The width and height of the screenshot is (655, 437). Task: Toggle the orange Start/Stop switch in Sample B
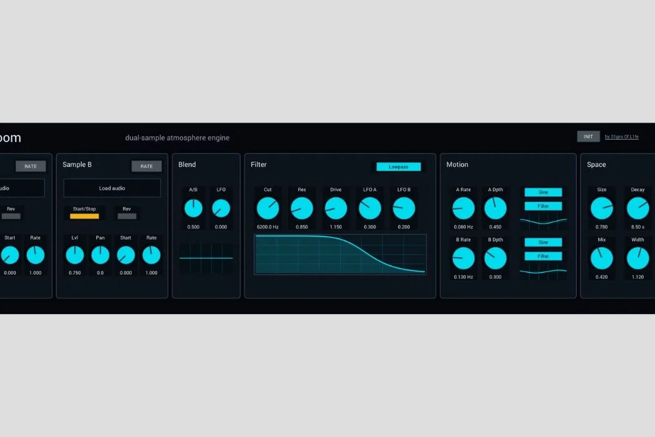tap(84, 216)
